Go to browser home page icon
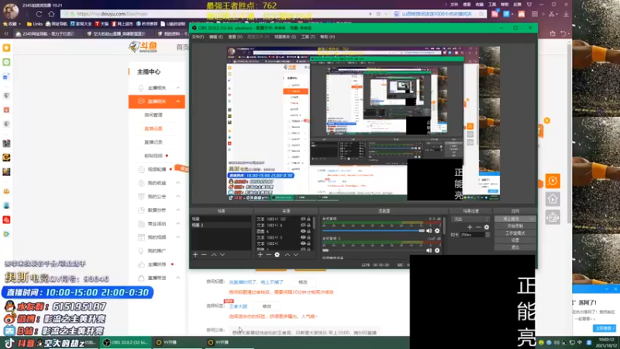 [51, 14]
